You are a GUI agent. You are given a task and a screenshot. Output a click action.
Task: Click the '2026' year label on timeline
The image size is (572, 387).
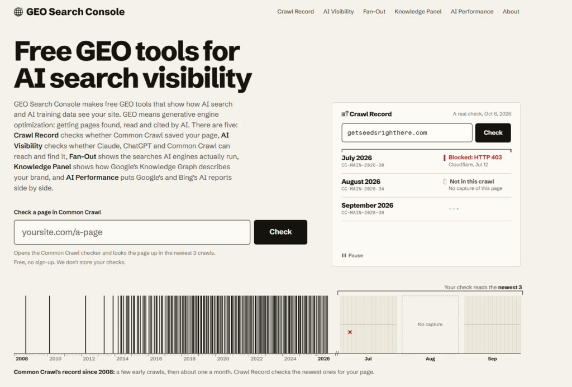323,359
